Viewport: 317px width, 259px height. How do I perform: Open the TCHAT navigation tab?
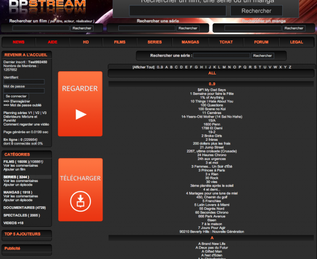click(x=226, y=42)
